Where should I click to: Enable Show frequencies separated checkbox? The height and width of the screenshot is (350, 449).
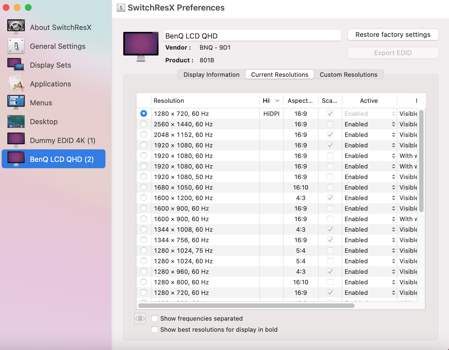(155, 318)
